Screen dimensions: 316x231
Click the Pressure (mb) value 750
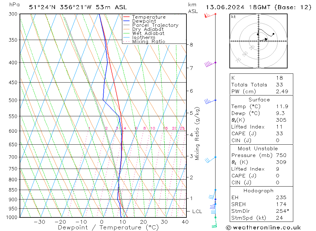coord(281,155)
